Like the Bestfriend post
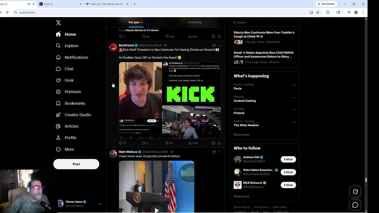This screenshot has width=379, height=213. click(x=169, y=143)
